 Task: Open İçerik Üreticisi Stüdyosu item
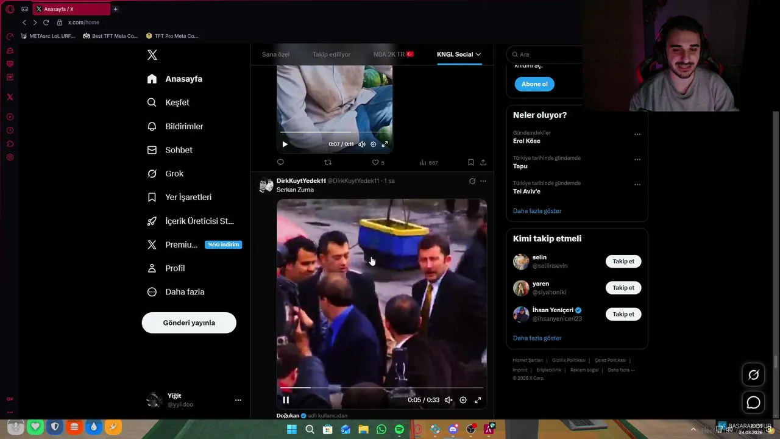click(191, 221)
